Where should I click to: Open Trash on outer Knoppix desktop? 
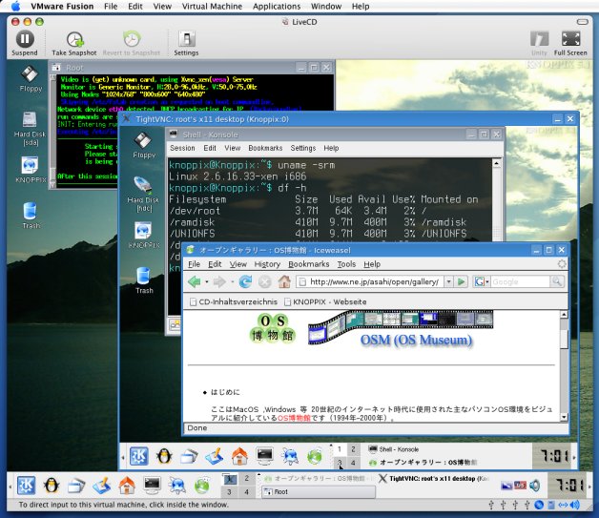pos(31,216)
